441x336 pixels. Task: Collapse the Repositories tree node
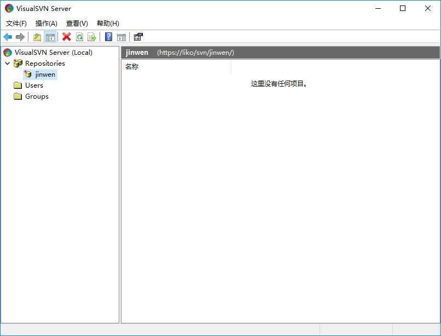pyautogui.click(x=8, y=64)
